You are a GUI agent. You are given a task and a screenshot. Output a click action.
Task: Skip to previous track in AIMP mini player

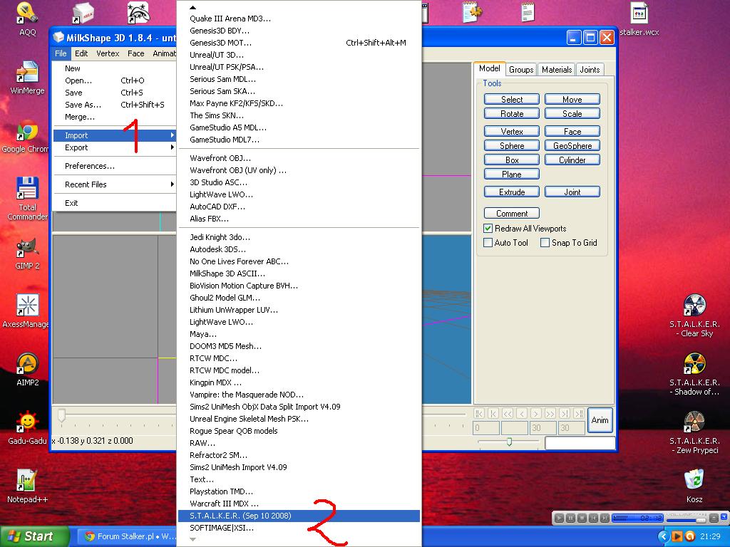[x=593, y=518]
